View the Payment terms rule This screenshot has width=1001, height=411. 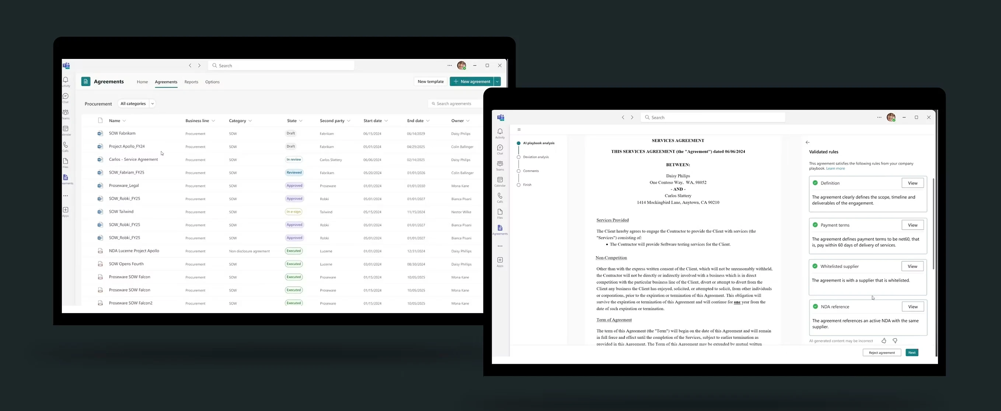coord(913,225)
